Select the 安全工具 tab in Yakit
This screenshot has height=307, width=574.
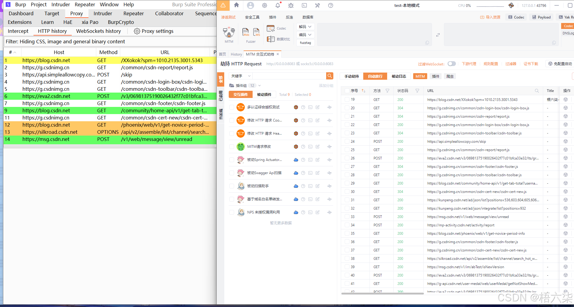(252, 17)
